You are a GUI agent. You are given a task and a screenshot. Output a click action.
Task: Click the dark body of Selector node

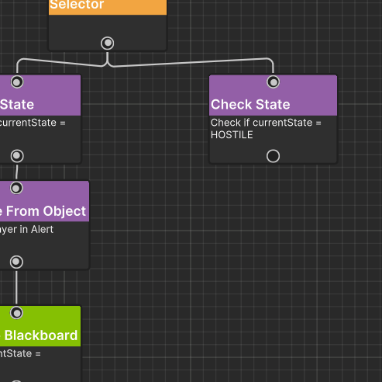pos(108,26)
